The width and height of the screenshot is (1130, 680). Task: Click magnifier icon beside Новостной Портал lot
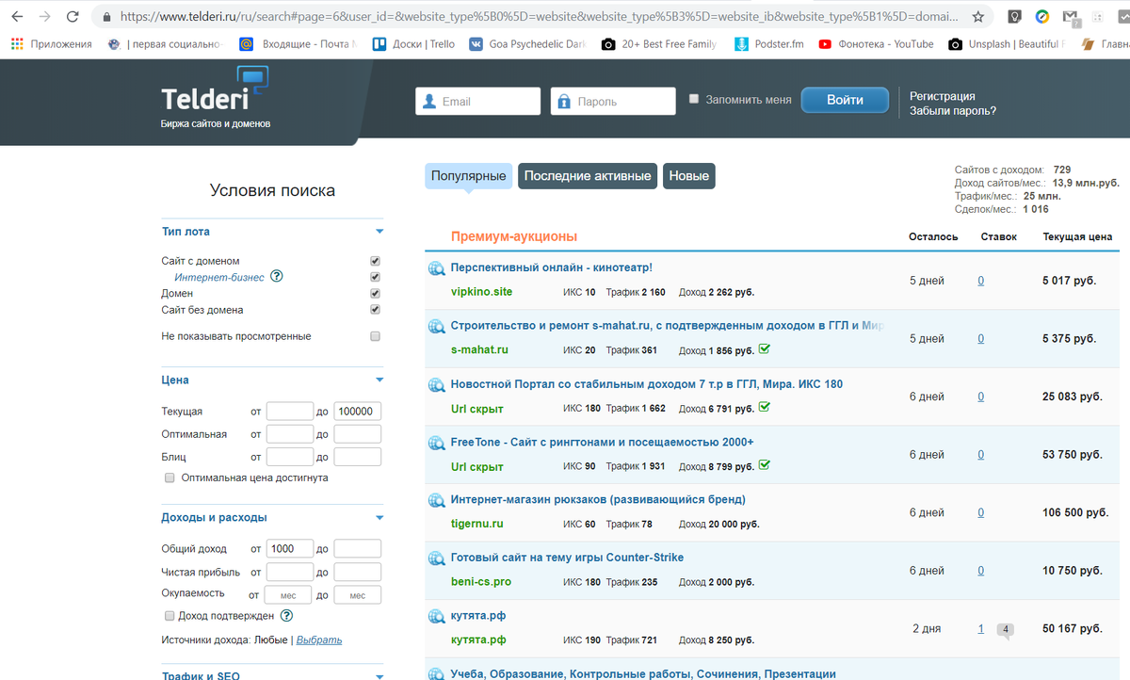(x=437, y=385)
